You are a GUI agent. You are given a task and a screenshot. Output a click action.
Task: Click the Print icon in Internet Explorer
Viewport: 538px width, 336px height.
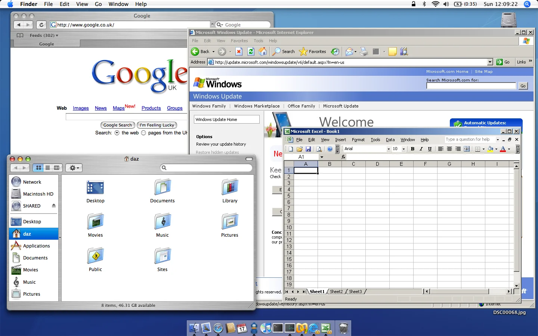364,52
